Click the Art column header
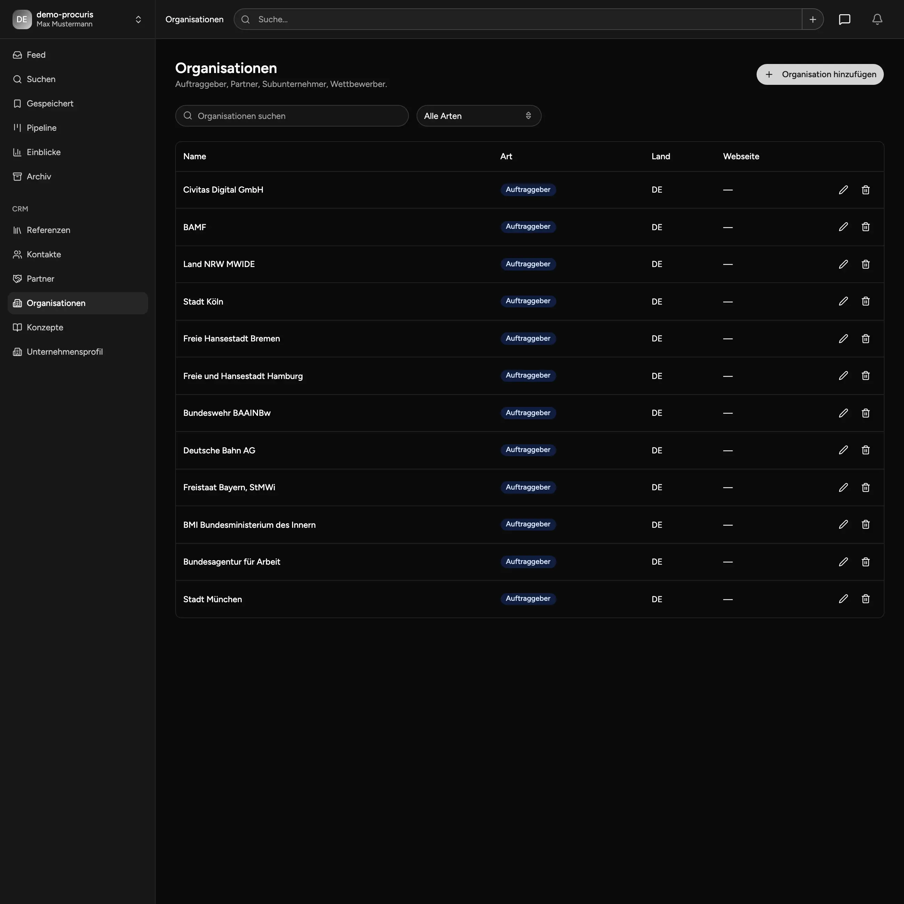This screenshot has height=904, width=904. [x=506, y=156]
